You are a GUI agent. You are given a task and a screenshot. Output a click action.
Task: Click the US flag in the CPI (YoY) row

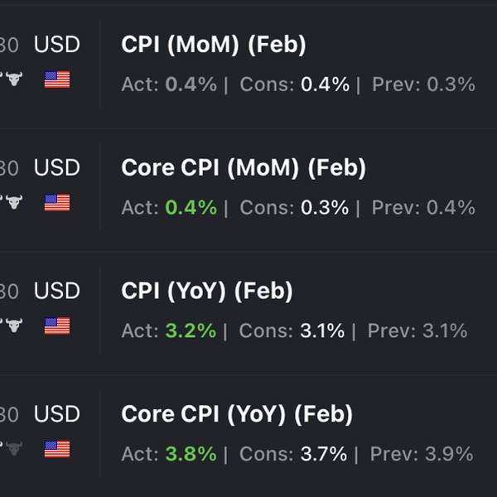[x=57, y=326]
